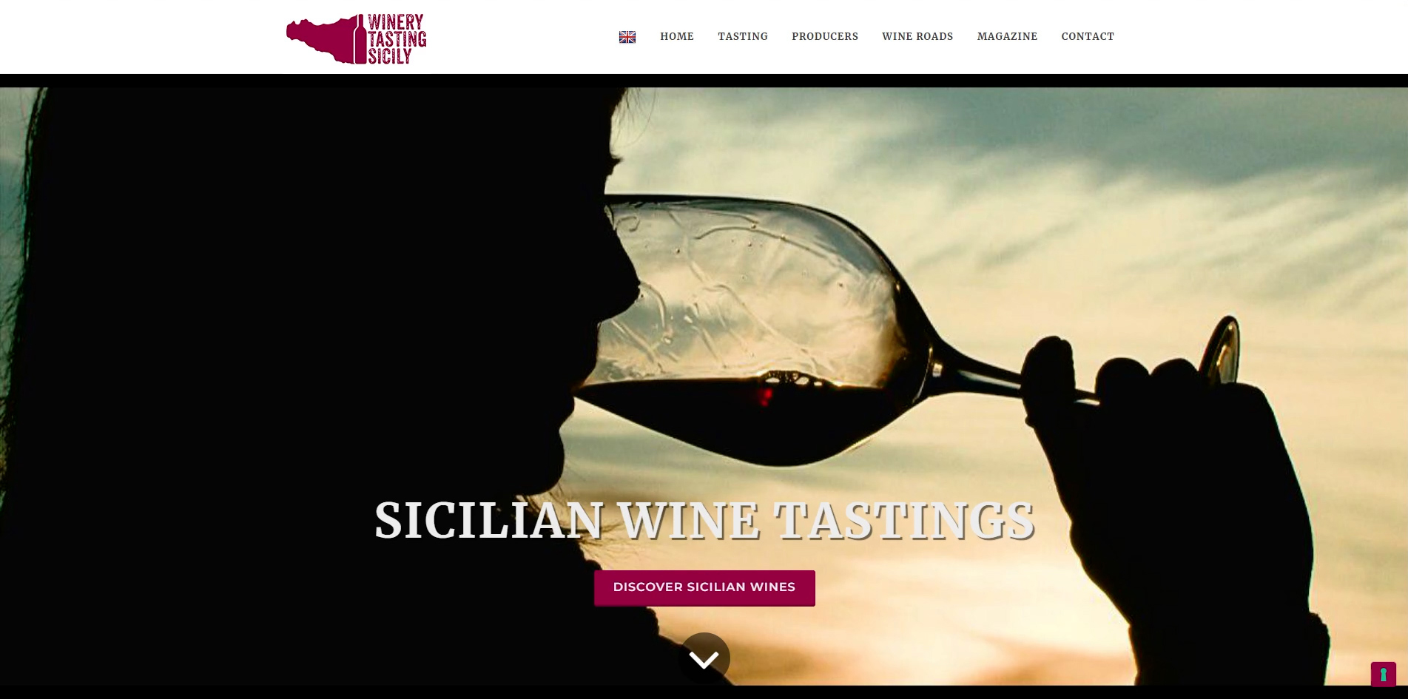Click the UK flag language icon
Image resolution: width=1408 pixels, height=699 pixels.
(x=627, y=37)
